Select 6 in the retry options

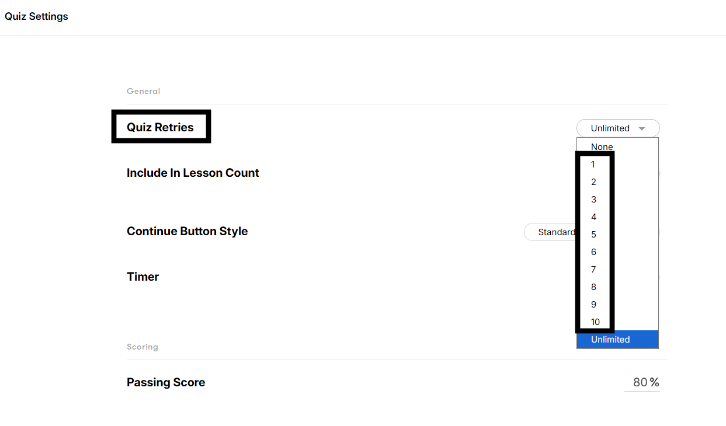593,252
